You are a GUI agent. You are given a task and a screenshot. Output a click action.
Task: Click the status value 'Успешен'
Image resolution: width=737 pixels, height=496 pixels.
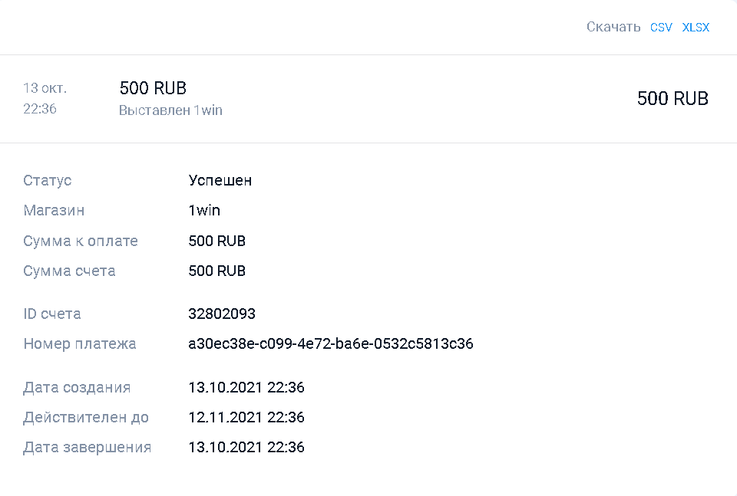[220, 181]
